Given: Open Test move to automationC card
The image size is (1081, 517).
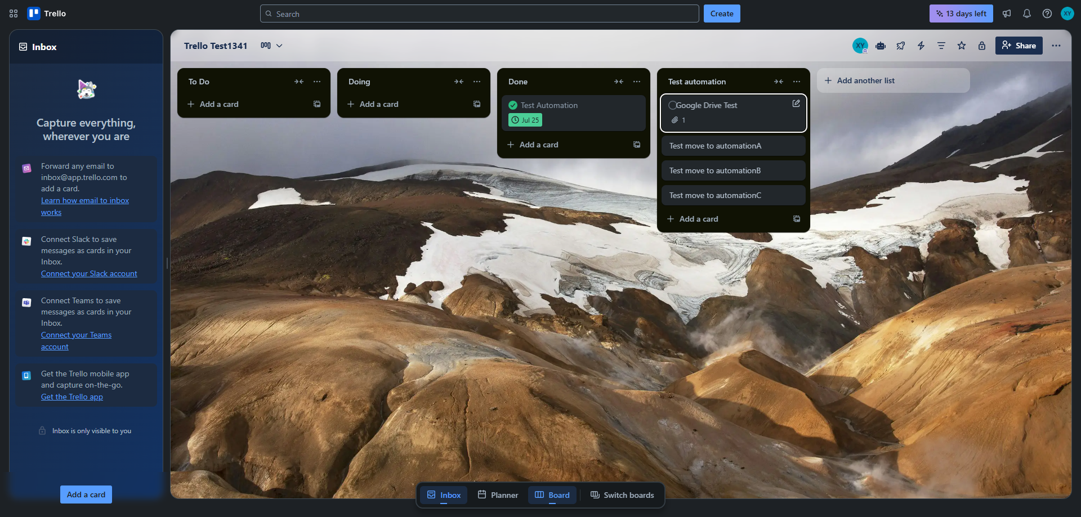Looking at the screenshot, I should point(734,195).
